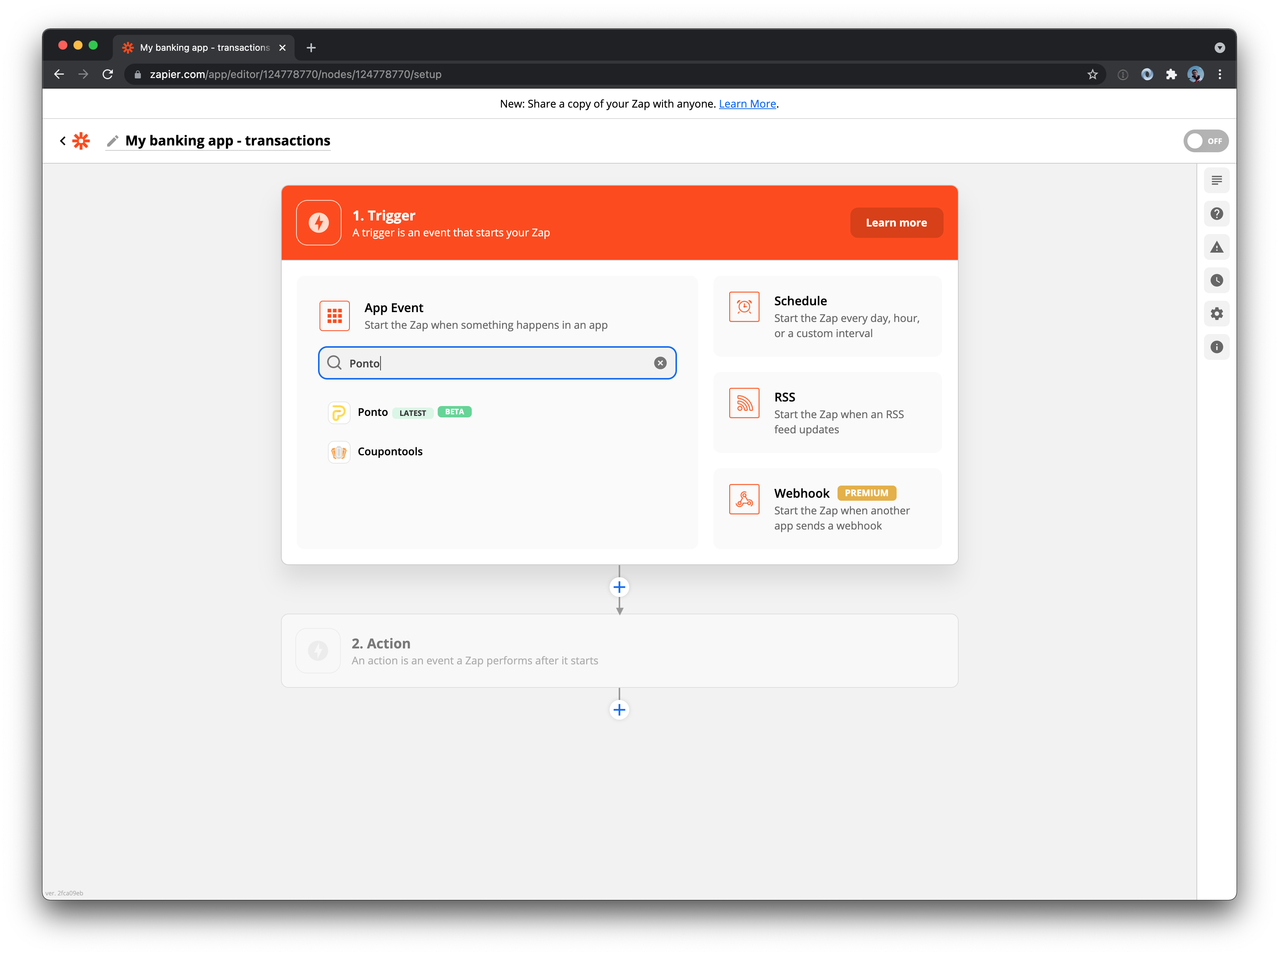Click the RSS trigger icon
Image resolution: width=1279 pixels, height=956 pixels.
(745, 404)
